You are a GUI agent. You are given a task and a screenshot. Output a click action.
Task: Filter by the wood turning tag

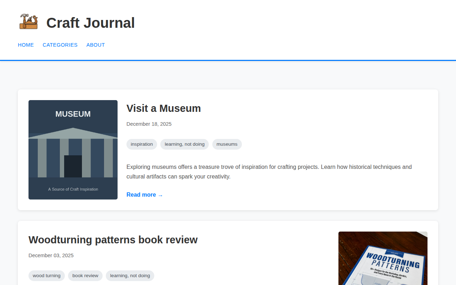(47, 276)
